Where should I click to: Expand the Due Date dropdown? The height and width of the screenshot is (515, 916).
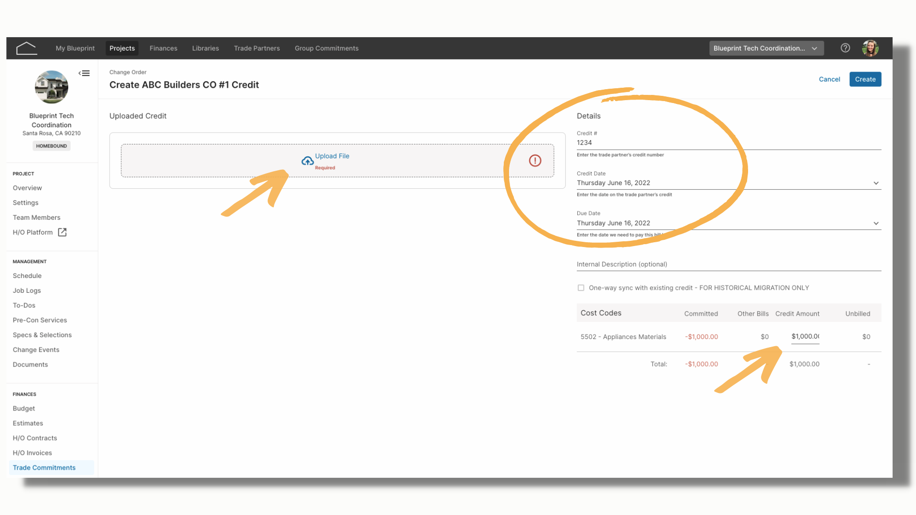click(x=876, y=223)
